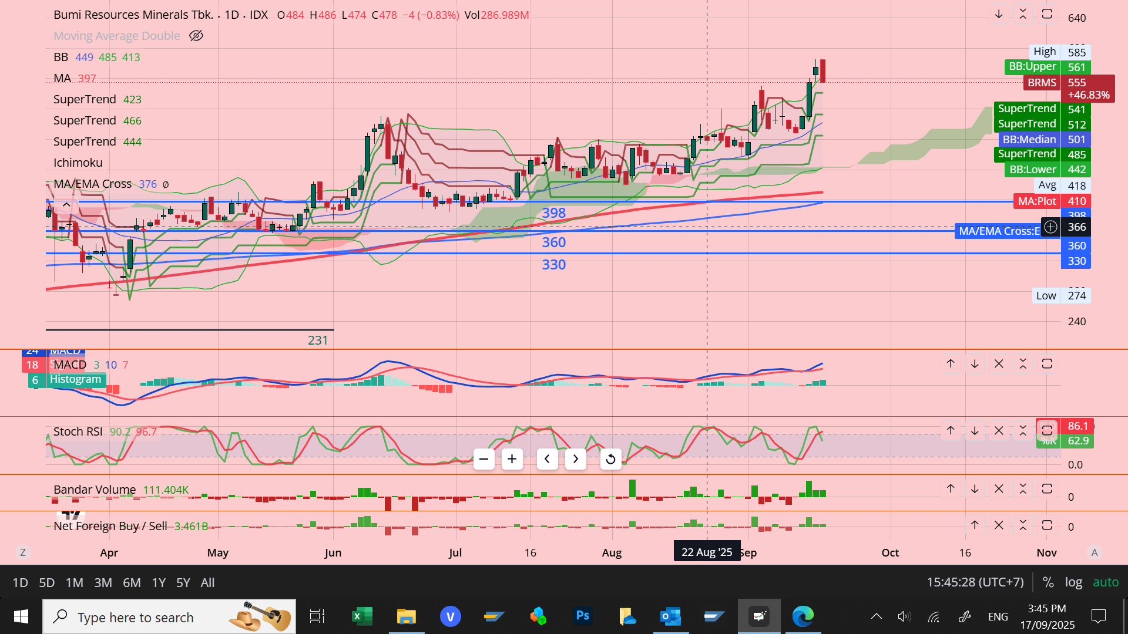Open Excel from the taskbar

coord(362,616)
